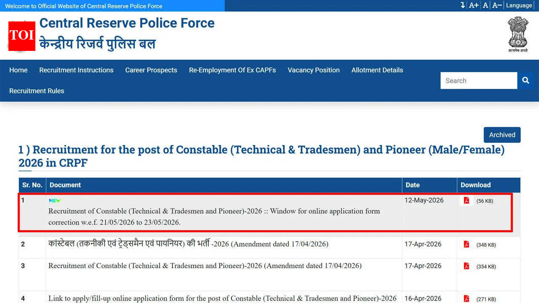The width and height of the screenshot is (539, 303).
Task: Open the Hindi amendment notice dated 17/04/2026
Action: point(188,244)
